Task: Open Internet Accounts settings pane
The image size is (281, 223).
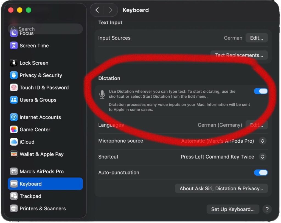Action: [x=40, y=117]
